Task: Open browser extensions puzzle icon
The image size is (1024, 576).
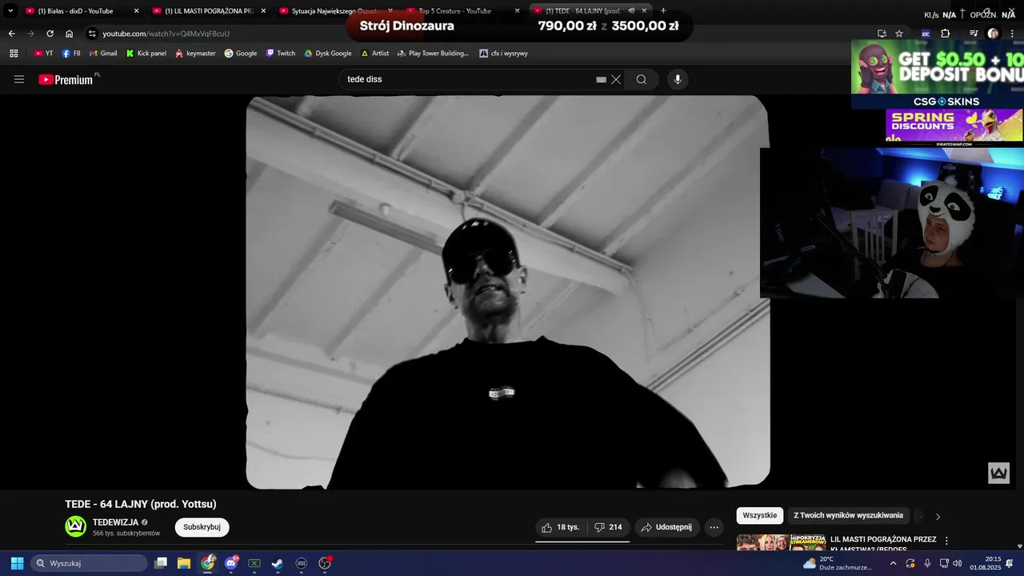Action: point(946,34)
